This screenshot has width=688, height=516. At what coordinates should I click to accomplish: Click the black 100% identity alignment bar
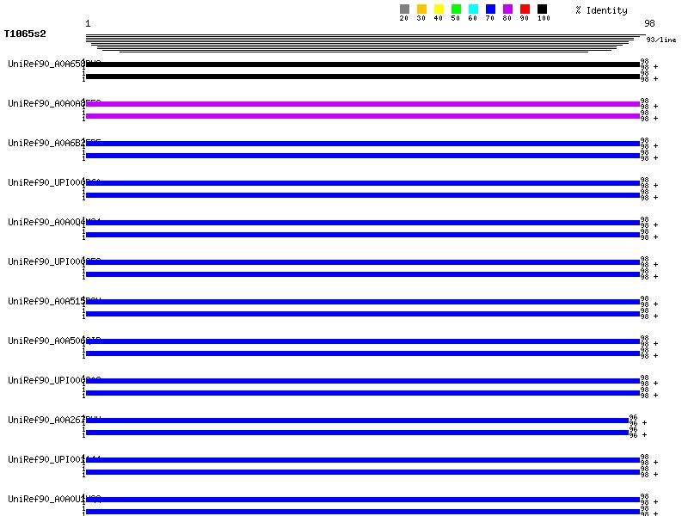[x=361, y=64]
